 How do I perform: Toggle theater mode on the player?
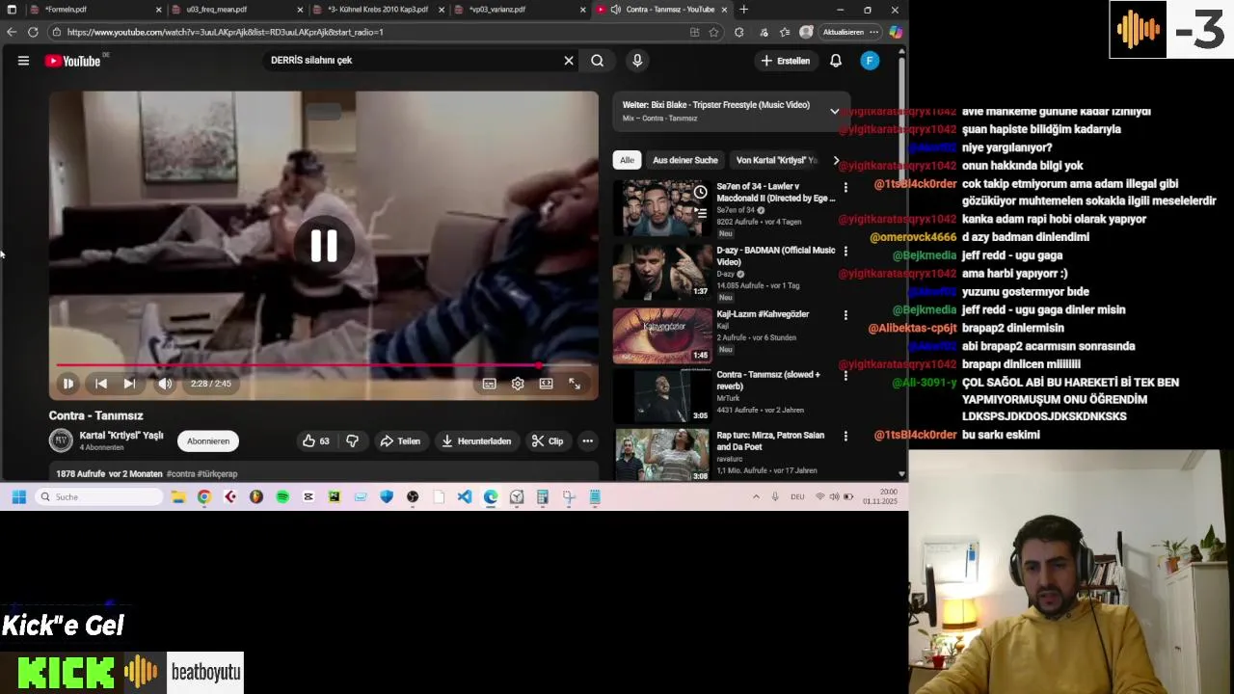546,384
